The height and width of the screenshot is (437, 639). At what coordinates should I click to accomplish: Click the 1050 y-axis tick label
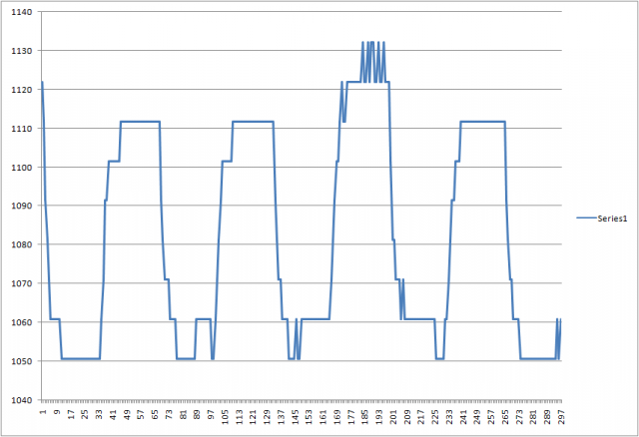click(x=21, y=362)
